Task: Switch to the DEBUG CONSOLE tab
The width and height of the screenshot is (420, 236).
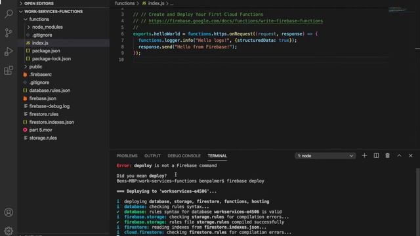Action: coord(184,156)
